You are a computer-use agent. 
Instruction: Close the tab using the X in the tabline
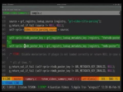pyautogui.click(x=120, y=13)
